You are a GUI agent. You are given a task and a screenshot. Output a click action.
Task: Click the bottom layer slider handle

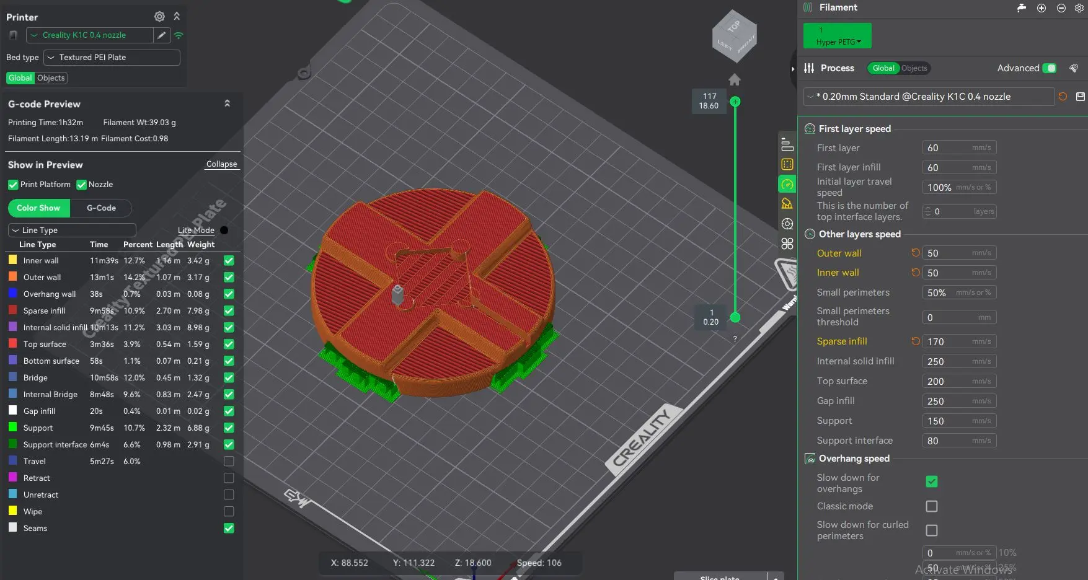pyautogui.click(x=735, y=318)
